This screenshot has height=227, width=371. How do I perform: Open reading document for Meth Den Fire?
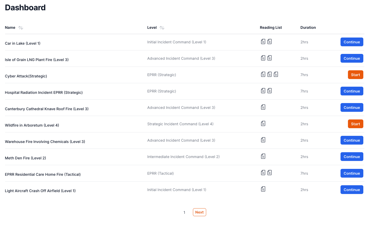(263, 156)
